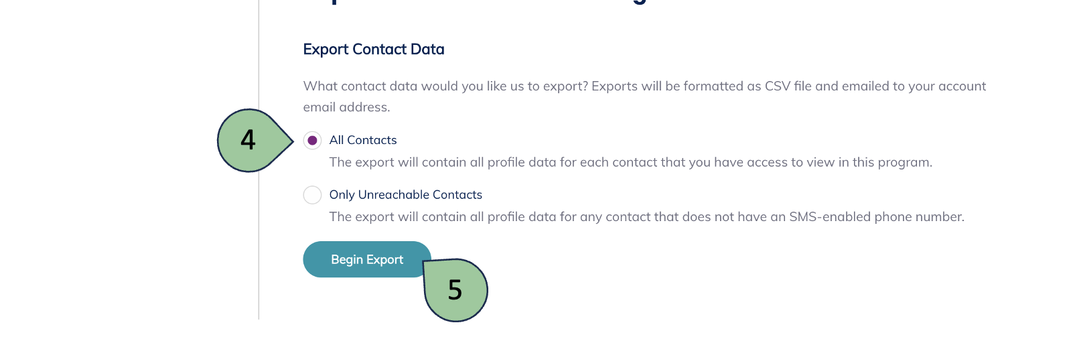The width and height of the screenshot is (1069, 339).
Task: Click the Begin Export button
Action: pos(366,259)
